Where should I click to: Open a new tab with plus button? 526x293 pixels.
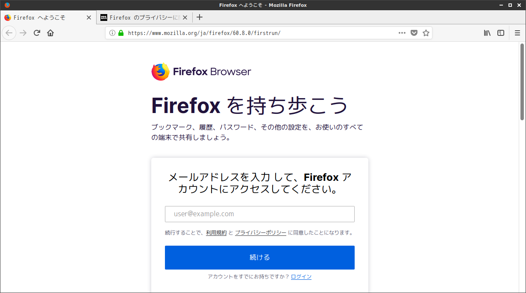click(x=199, y=17)
